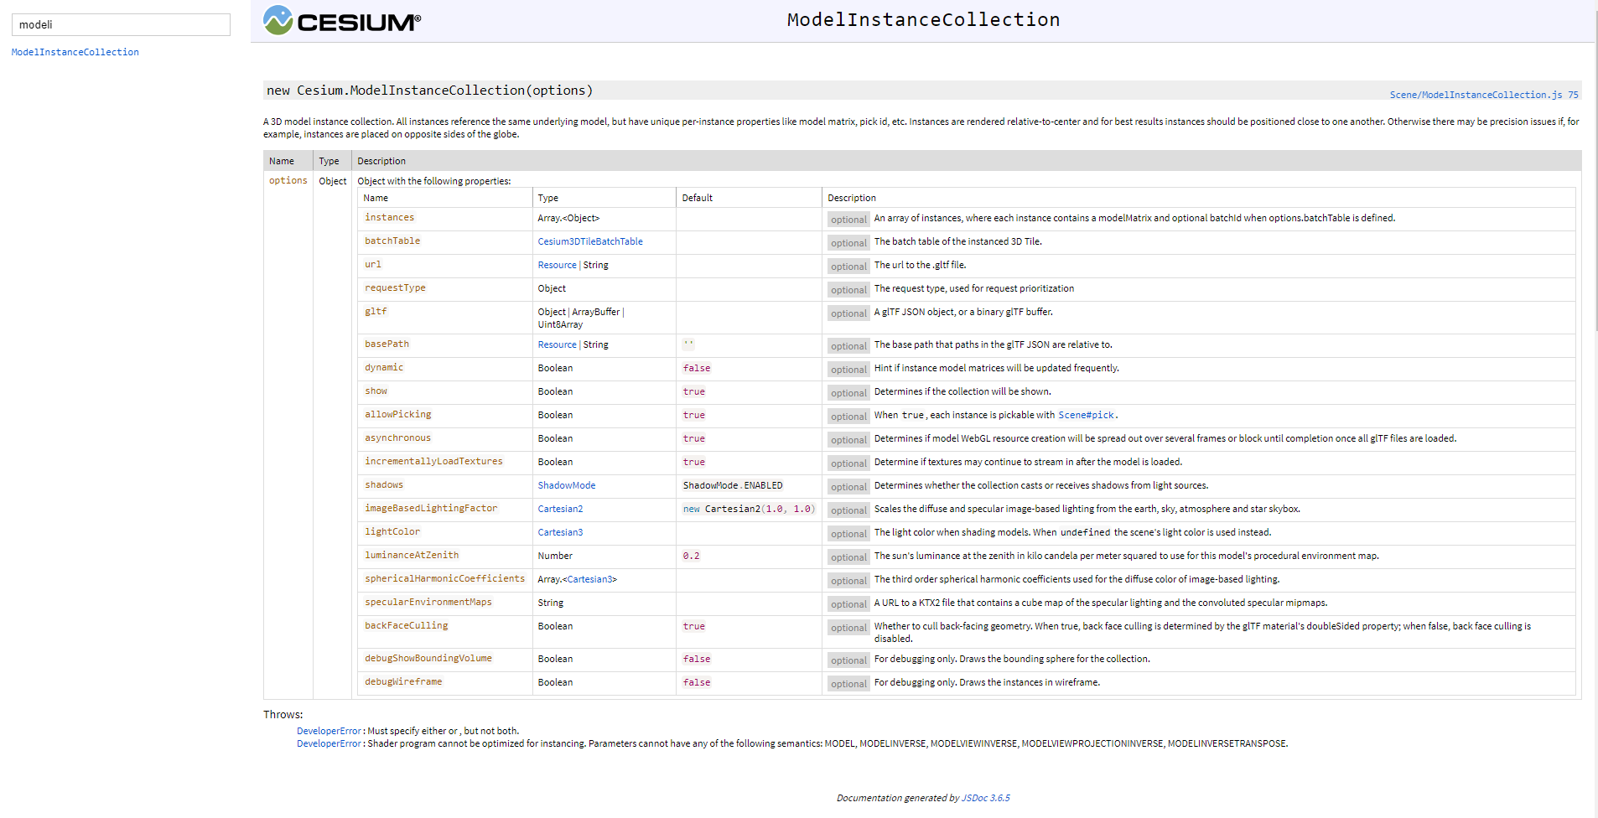Click the 'options' parameter in outer table

click(x=288, y=180)
